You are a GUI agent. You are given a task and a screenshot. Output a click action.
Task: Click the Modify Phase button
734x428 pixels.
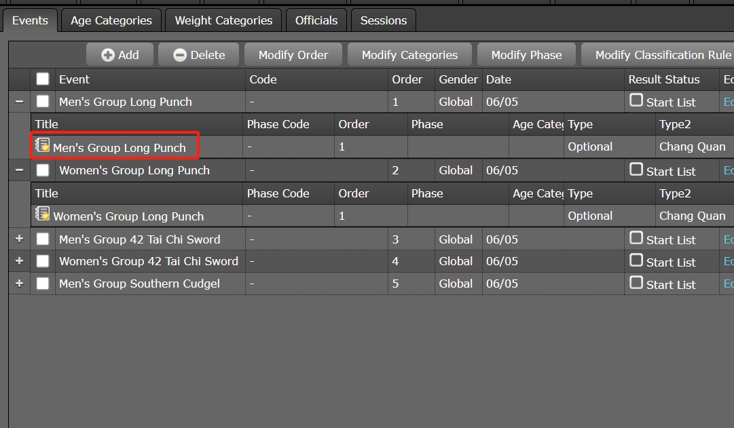tap(526, 55)
